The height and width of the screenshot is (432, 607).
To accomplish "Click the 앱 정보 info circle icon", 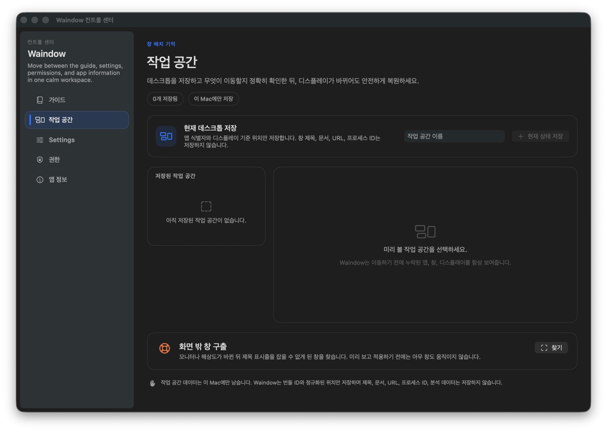I will tap(40, 180).
